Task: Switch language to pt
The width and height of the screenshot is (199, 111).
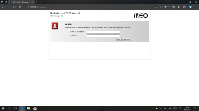Action: point(62,16)
